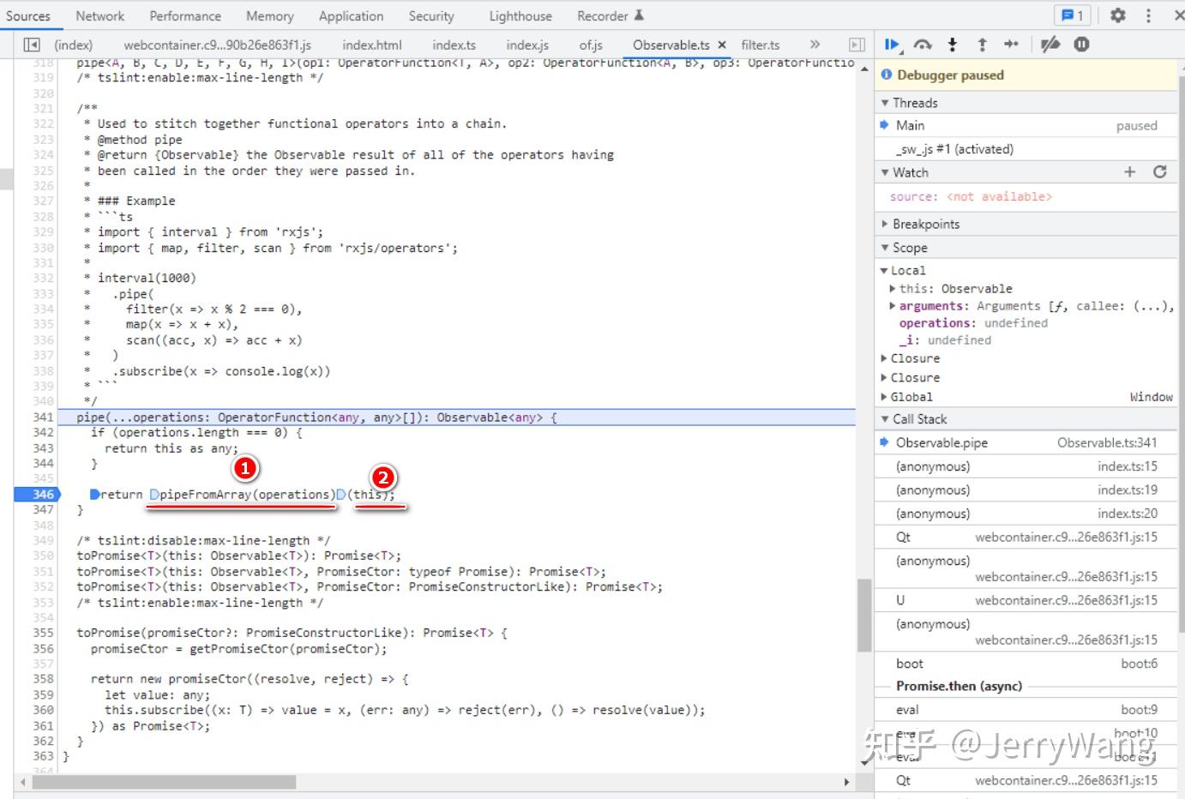Screen dimensions: 1185x799
Task: Add a new watch expression
Action: [x=1130, y=171]
